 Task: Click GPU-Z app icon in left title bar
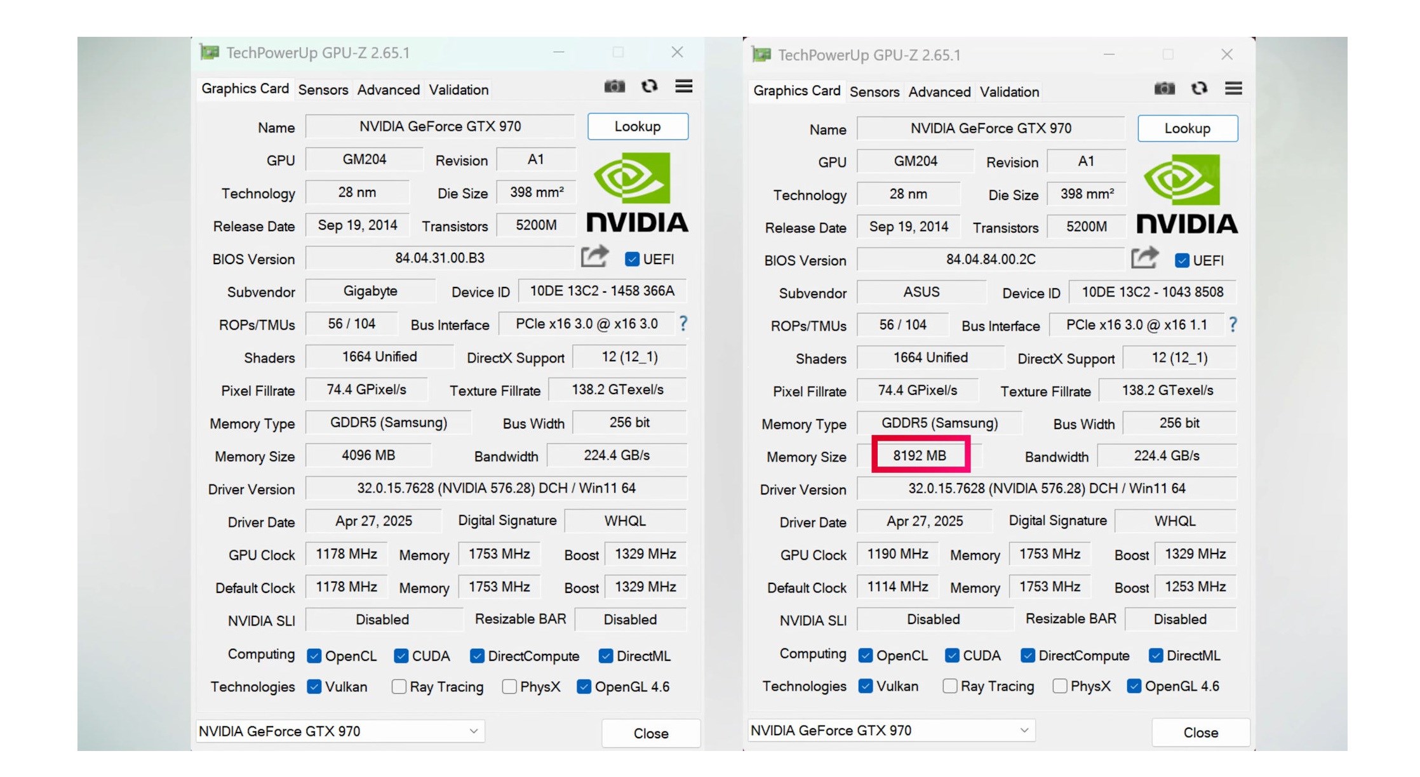pos(210,52)
